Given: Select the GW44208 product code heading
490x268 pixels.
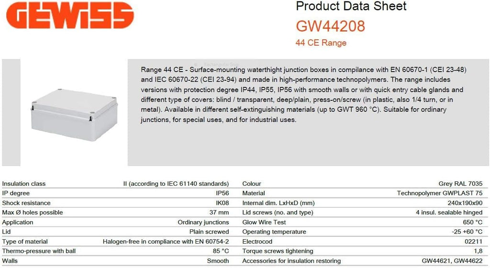Looking at the screenshot, I should point(330,26).
